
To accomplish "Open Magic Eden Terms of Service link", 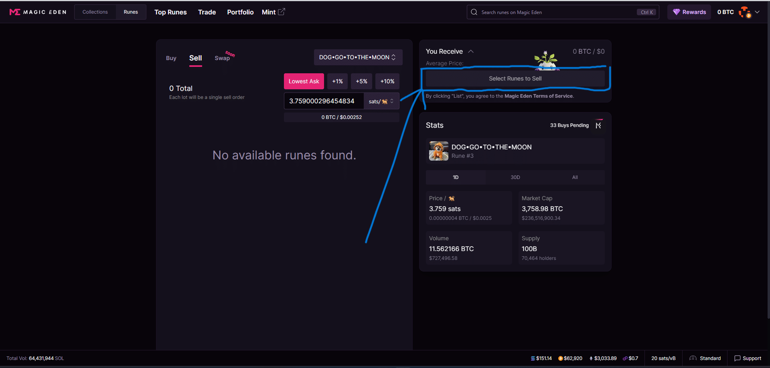I will [x=539, y=96].
